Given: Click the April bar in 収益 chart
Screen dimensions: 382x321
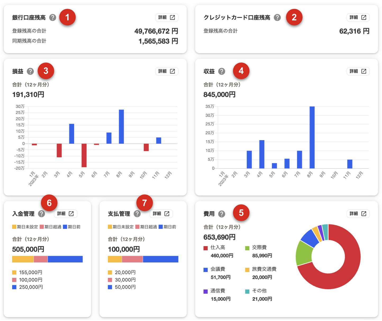Looking at the screenshot, I should [262, 154].
